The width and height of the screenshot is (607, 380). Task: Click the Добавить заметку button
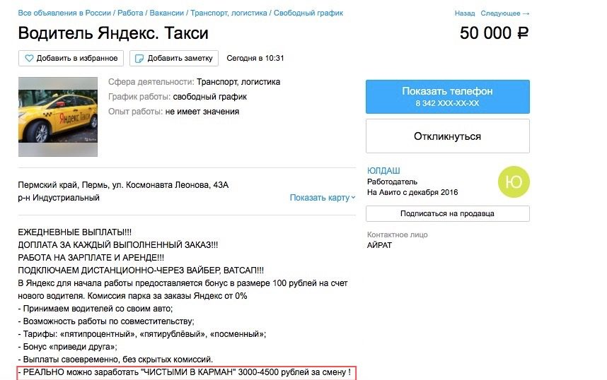click(174, 58)
